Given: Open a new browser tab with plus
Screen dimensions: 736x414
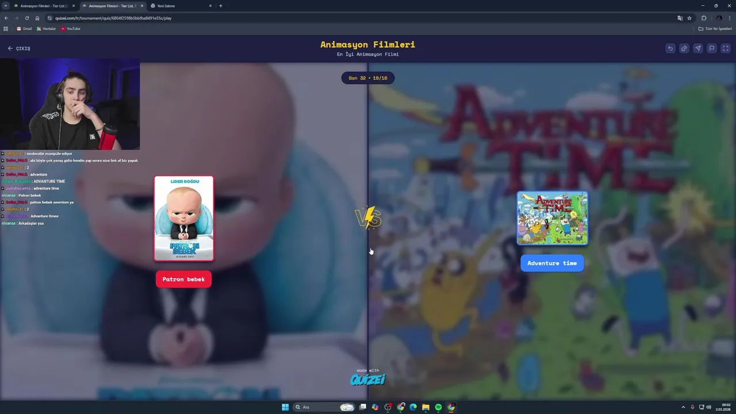Looking at the screenshot, I should pos(221,6).
